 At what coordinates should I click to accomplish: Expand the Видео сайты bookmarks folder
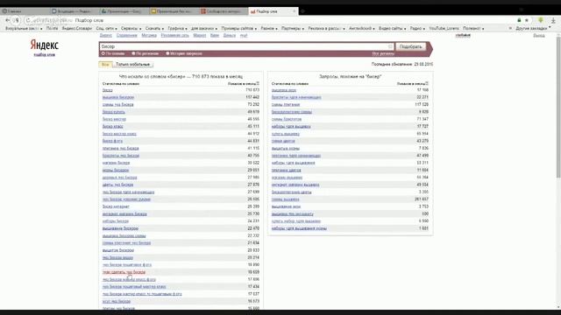tap(393, 28)
